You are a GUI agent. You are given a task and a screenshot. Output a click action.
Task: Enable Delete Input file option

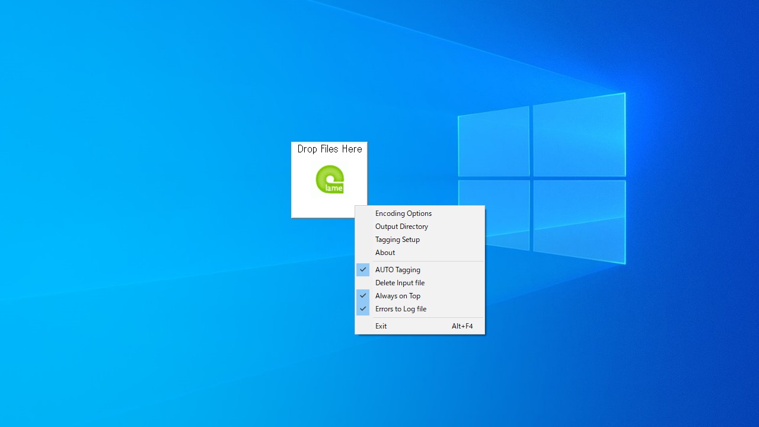tap(420, 283)
